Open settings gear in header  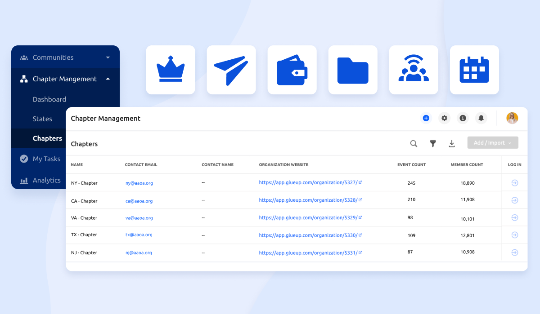point(445,118)
